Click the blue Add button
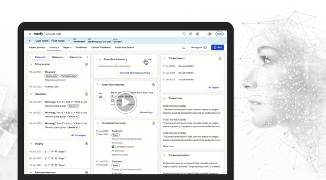Viewport: 326px width, 180px height. coord(217,48)
